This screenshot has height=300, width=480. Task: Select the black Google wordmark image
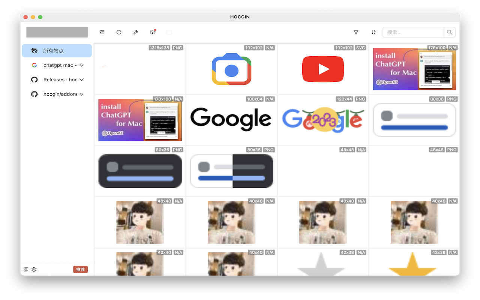(231, 120)
